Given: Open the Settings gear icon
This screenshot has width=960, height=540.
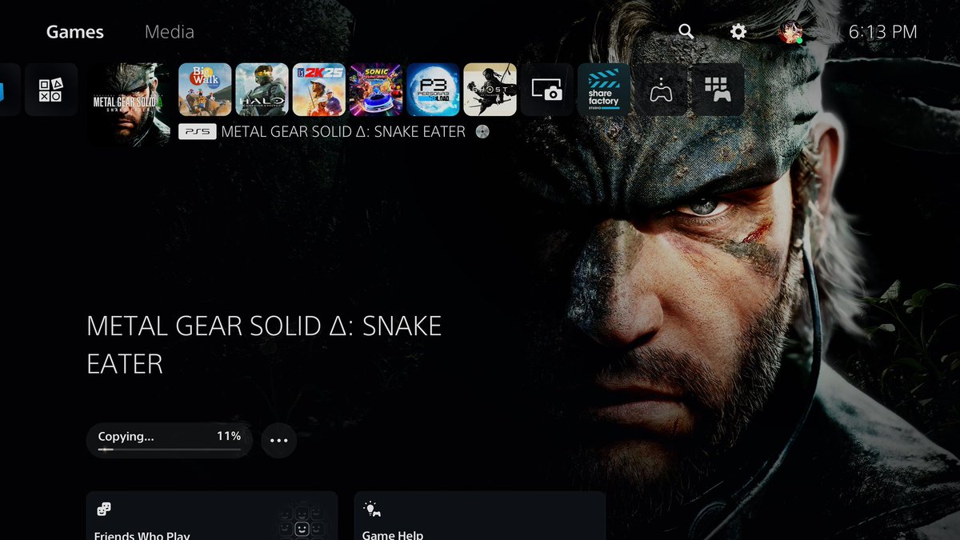Looking at the screenshot, I should tap(738, 31).
